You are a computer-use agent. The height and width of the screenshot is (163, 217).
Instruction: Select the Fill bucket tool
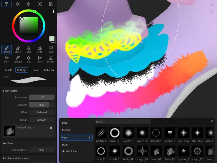point(29,59)
